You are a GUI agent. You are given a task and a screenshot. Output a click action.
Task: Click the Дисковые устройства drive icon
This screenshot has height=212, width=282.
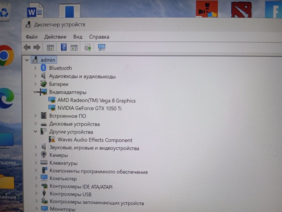coord(44,124)
